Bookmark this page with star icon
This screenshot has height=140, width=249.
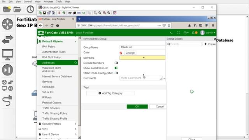coord(169,25)
